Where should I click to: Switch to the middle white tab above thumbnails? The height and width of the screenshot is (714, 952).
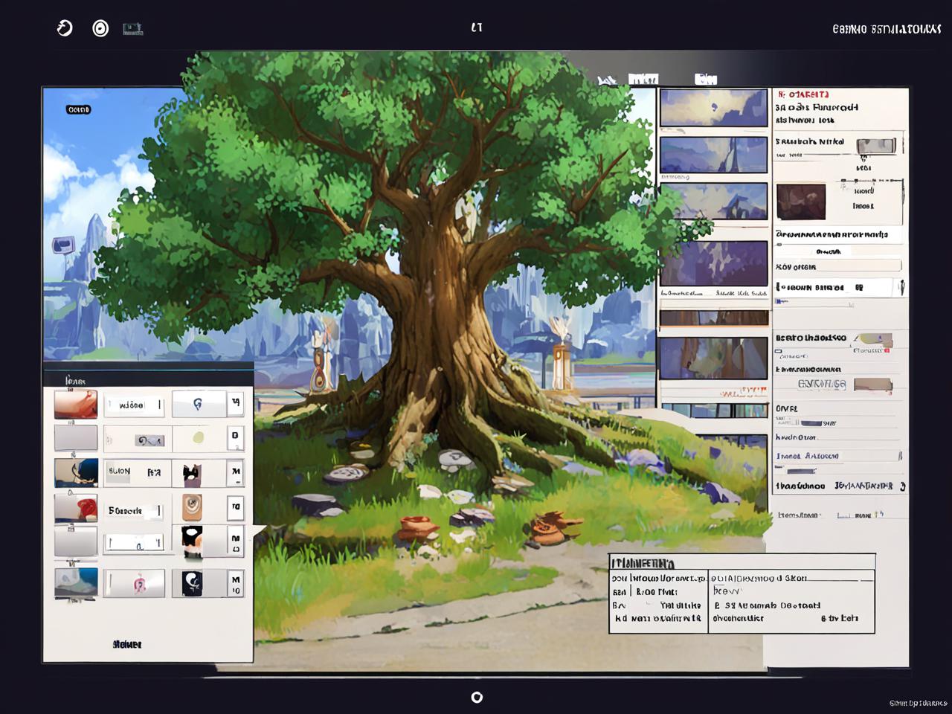643,79
